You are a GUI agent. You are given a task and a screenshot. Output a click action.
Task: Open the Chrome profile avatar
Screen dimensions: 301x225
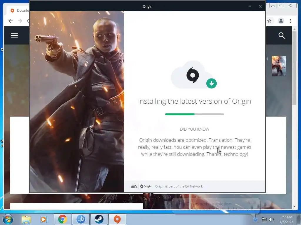tap(281, 21)
